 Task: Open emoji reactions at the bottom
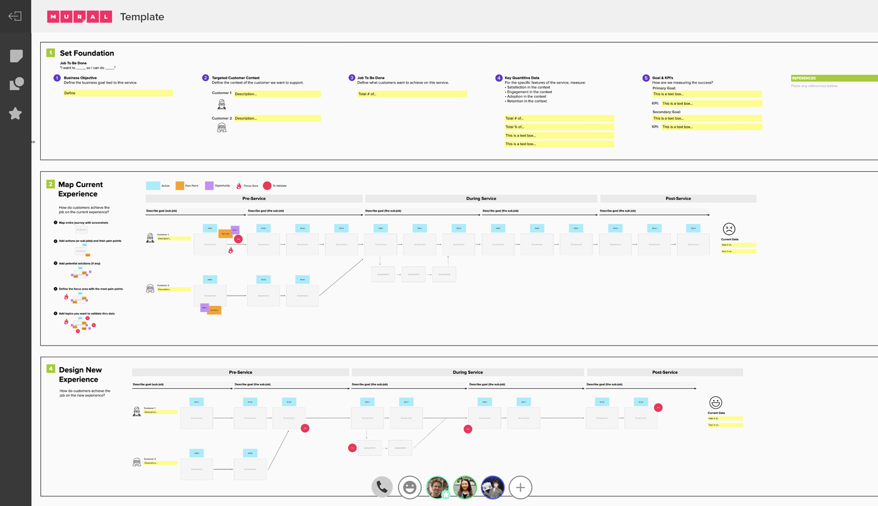tap(409, 487)
